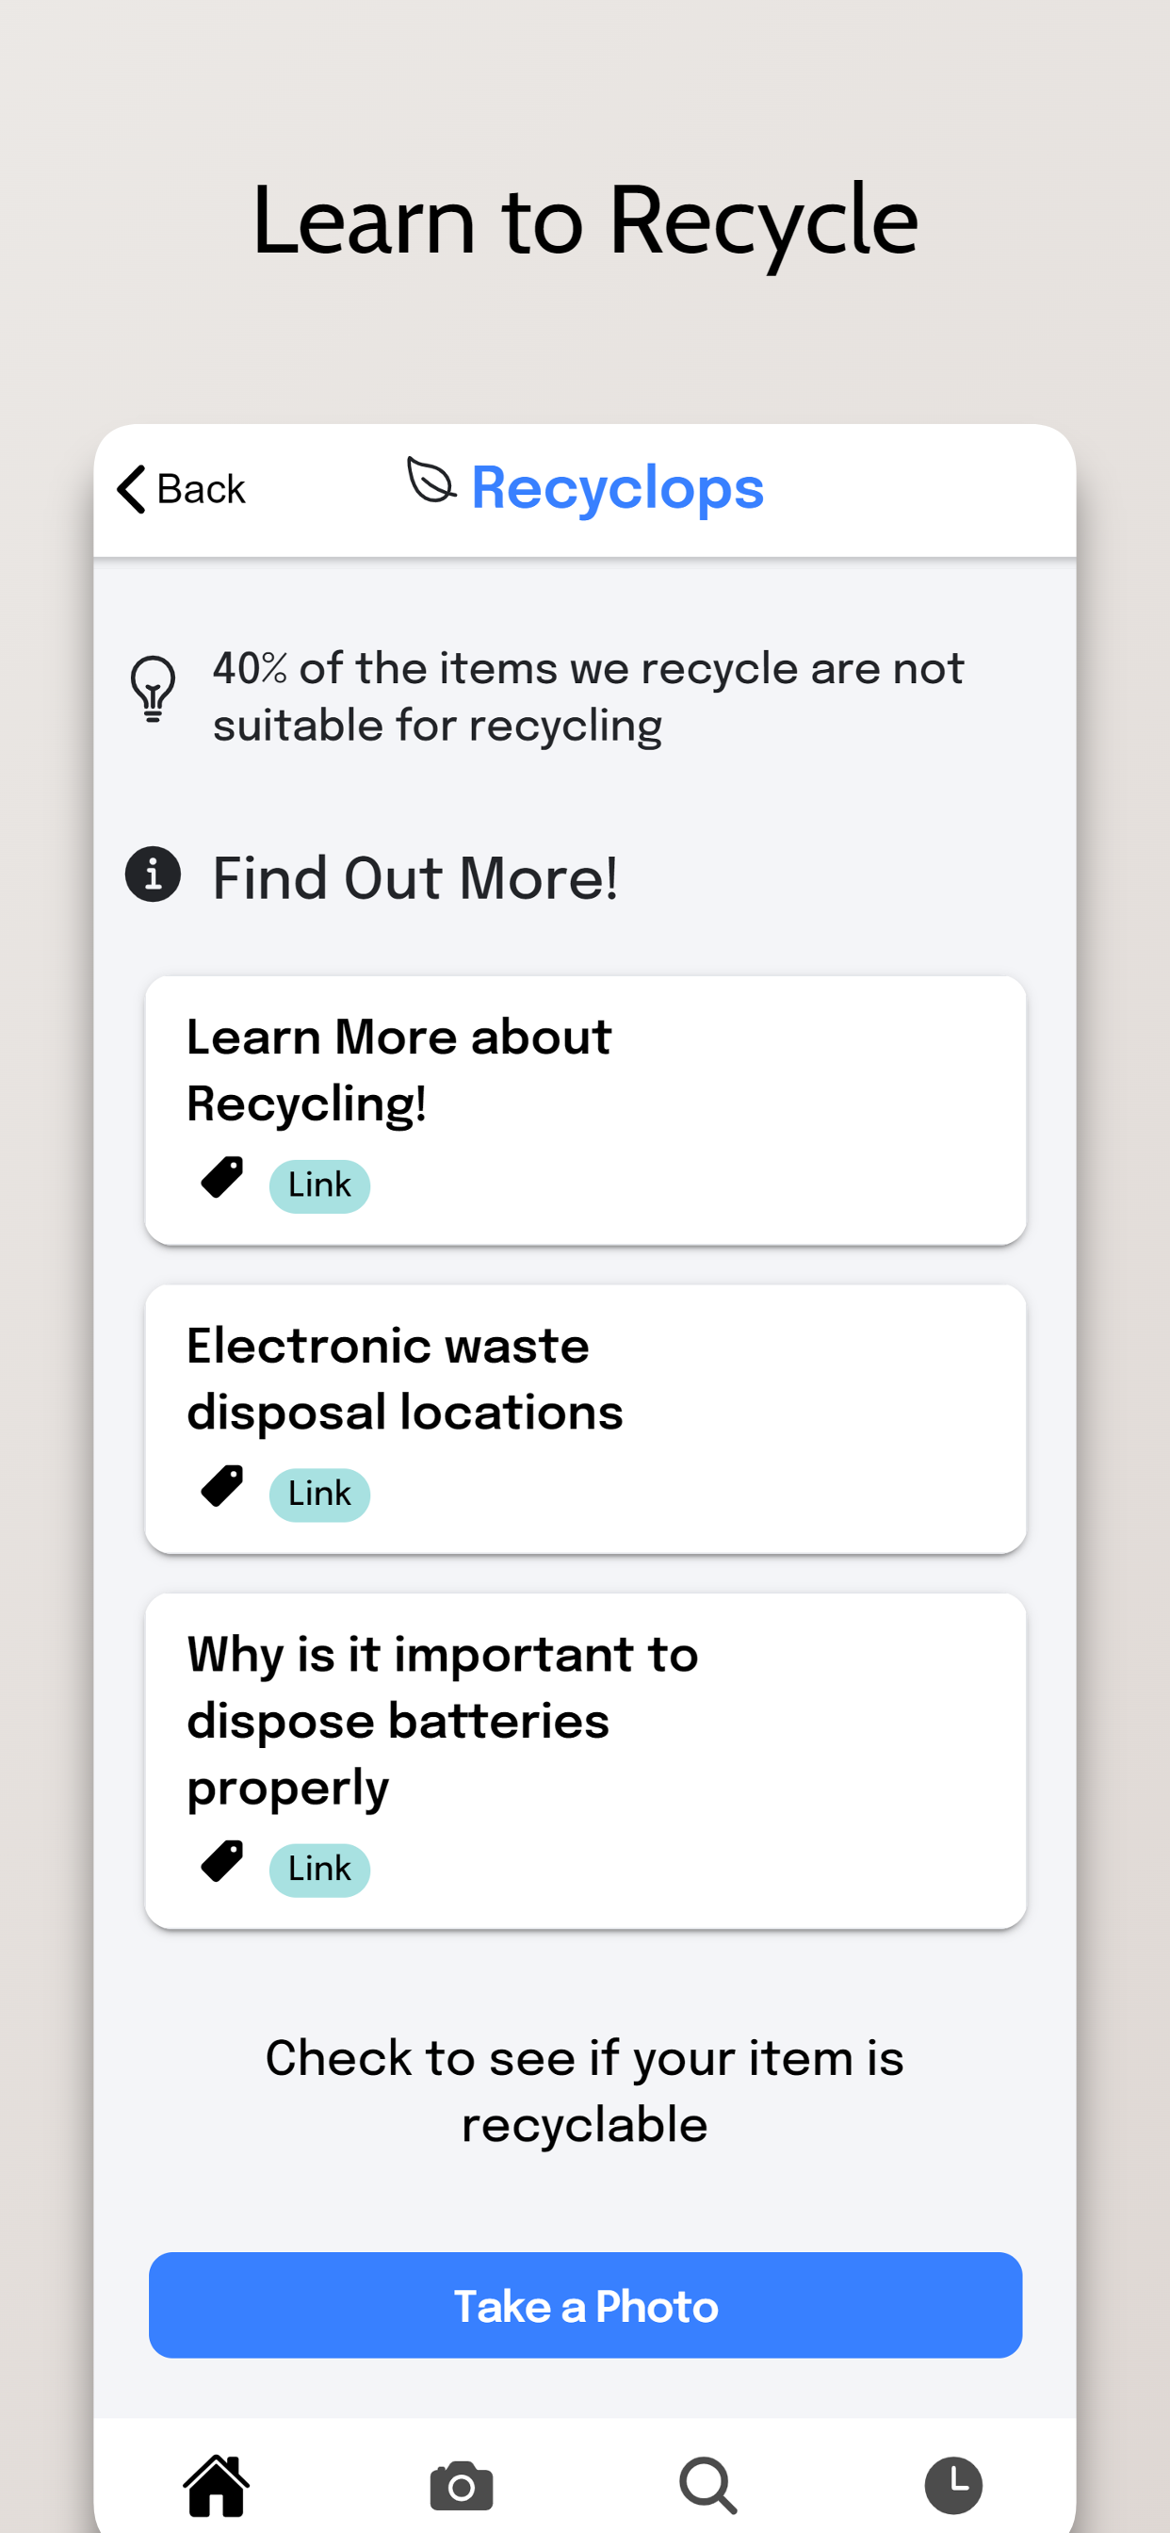
Task: Click the back chevron arrow
Action: [x=132, y=489]
